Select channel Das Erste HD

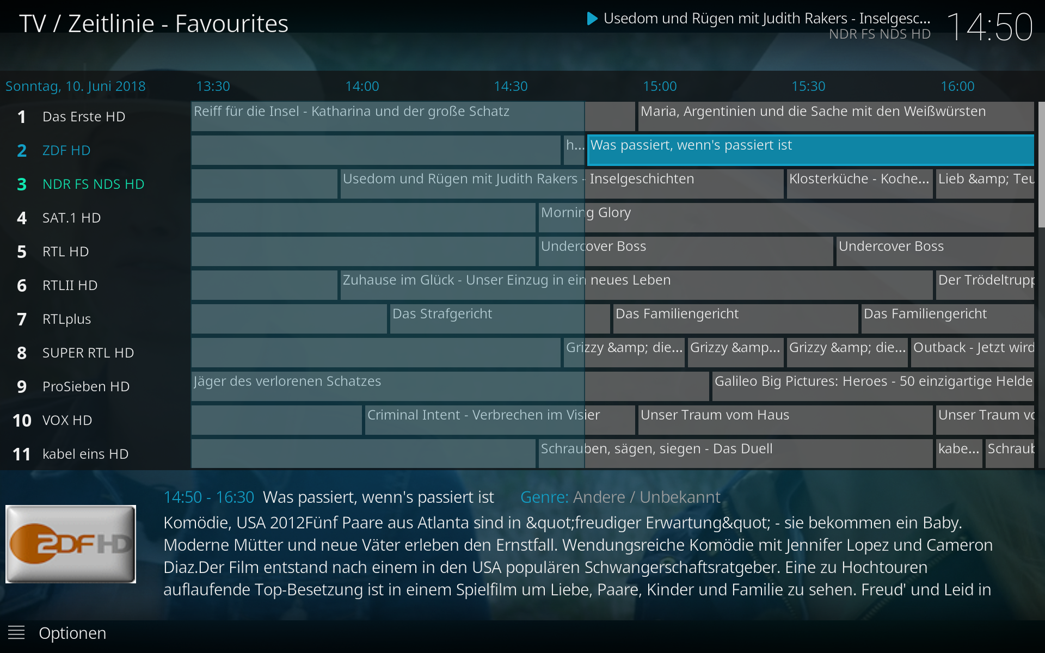point(84,116)
